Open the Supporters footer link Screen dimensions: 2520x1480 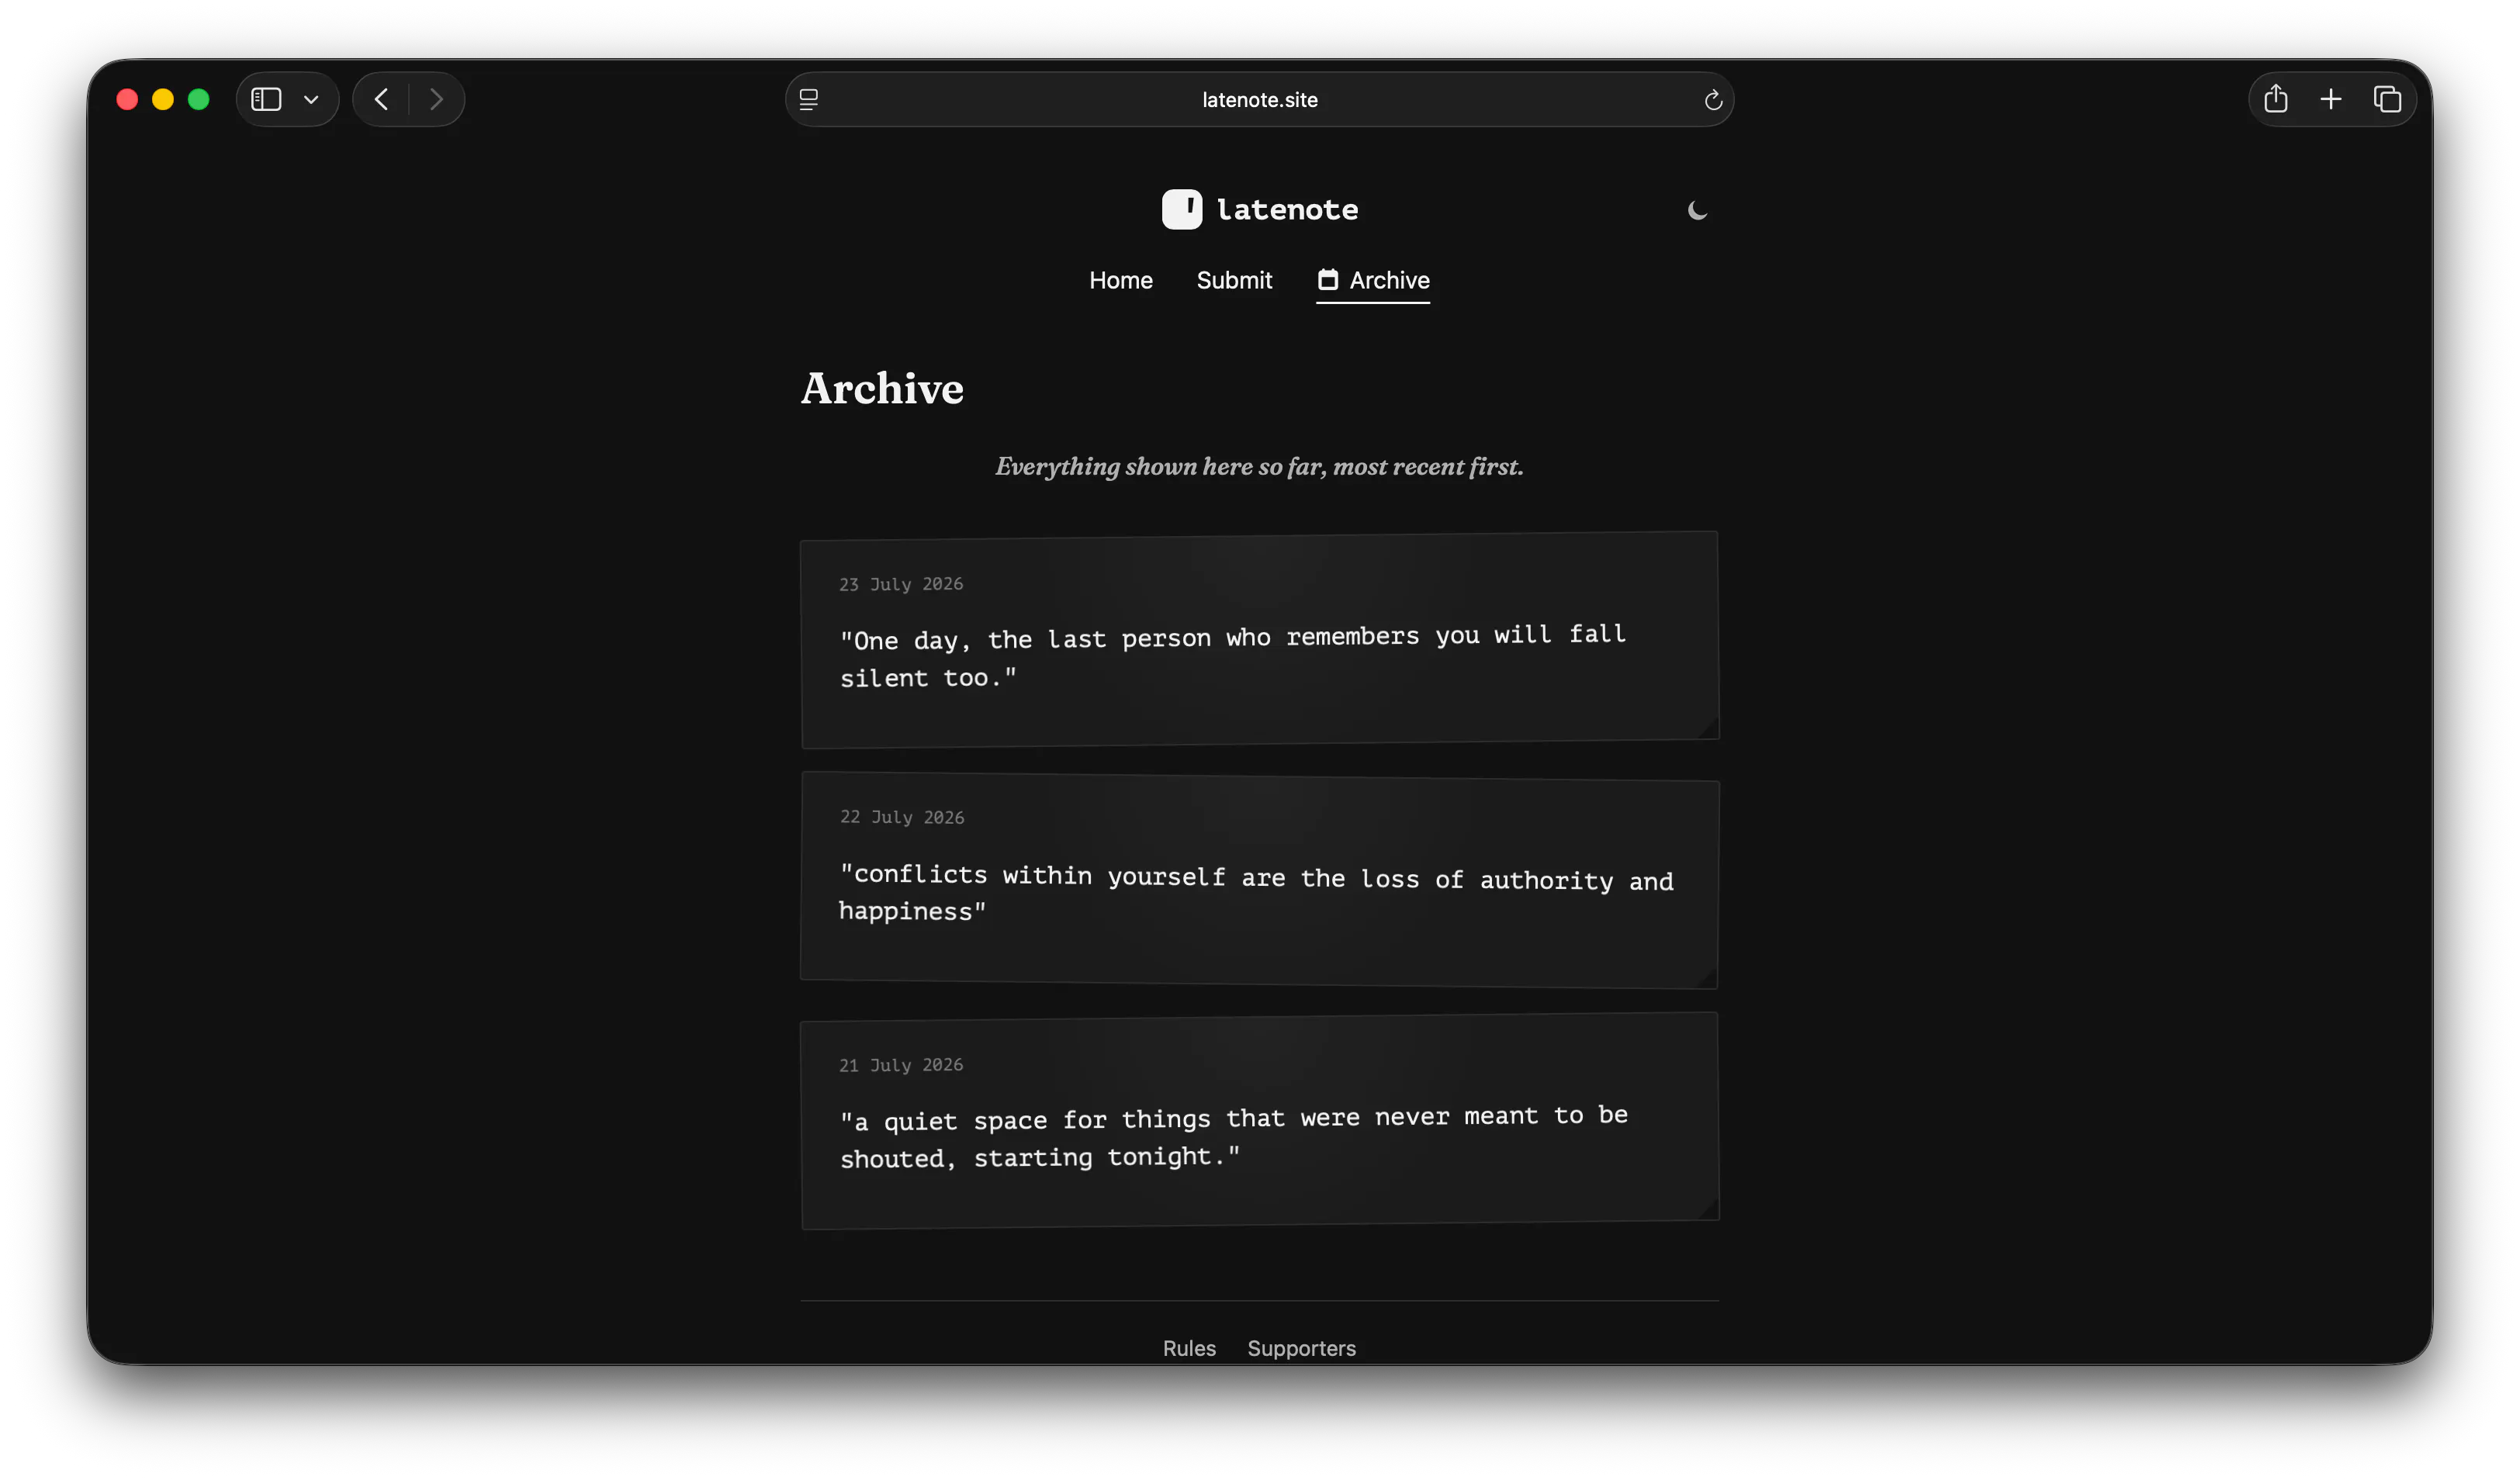pyautogui.click(x=1302, y=1348)
